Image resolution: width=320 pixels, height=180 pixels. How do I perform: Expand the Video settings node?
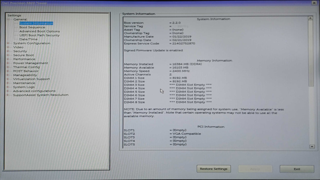(x=8, y=47)
